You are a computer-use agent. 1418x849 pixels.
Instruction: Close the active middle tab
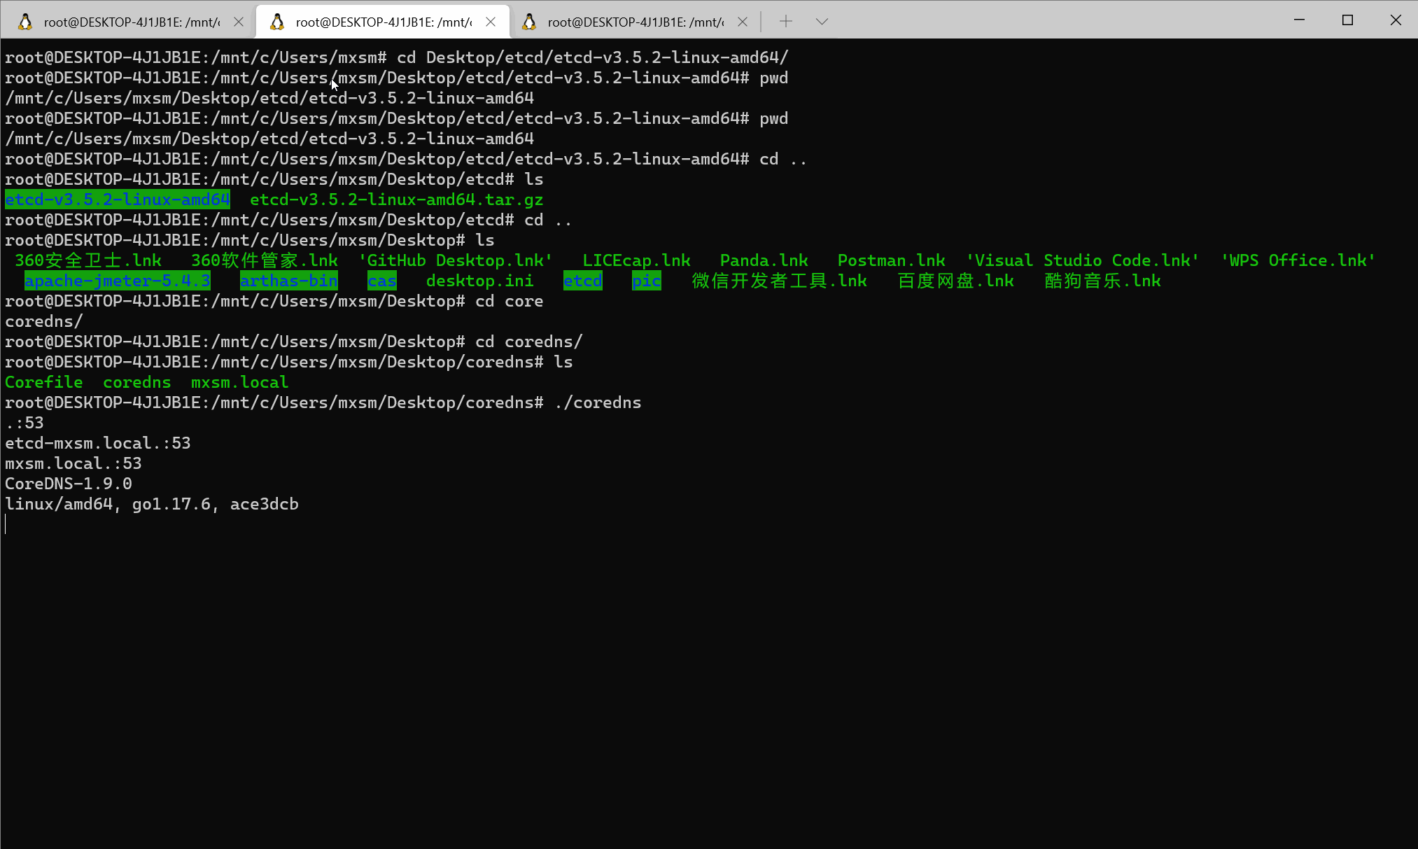pos(491,22)
